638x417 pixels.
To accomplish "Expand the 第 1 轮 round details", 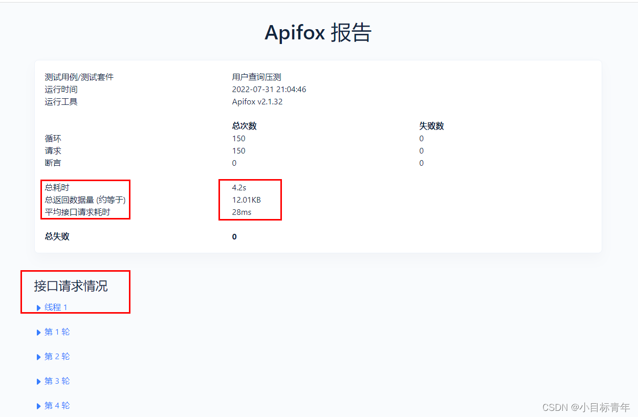I will [53, 332].
